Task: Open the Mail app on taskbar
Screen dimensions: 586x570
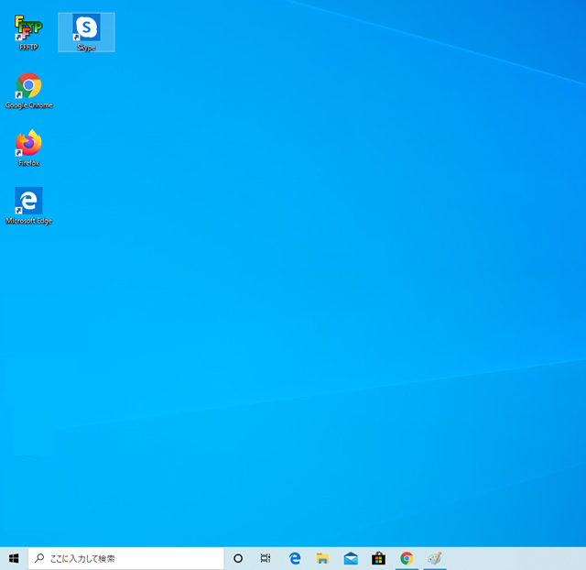Action: coord(351,558)
